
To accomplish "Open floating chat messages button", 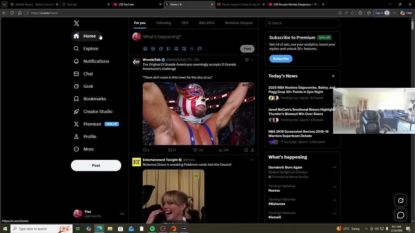I will point(401,215).
